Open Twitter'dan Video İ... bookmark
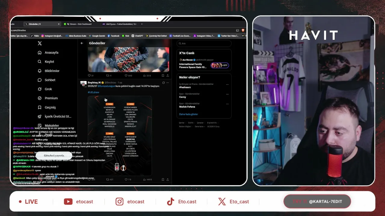Viewport: 385px width, 216px height. 227,36
